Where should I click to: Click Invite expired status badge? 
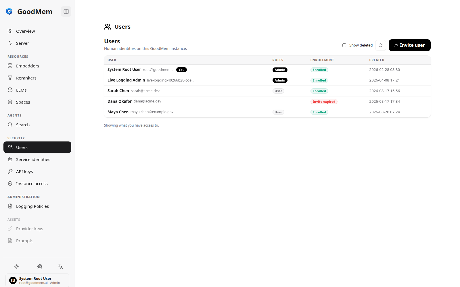[324, 102]
